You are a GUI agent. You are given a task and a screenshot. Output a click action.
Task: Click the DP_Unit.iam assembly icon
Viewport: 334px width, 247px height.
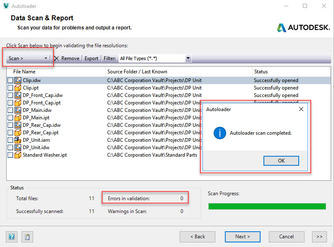tap(18, 140)
